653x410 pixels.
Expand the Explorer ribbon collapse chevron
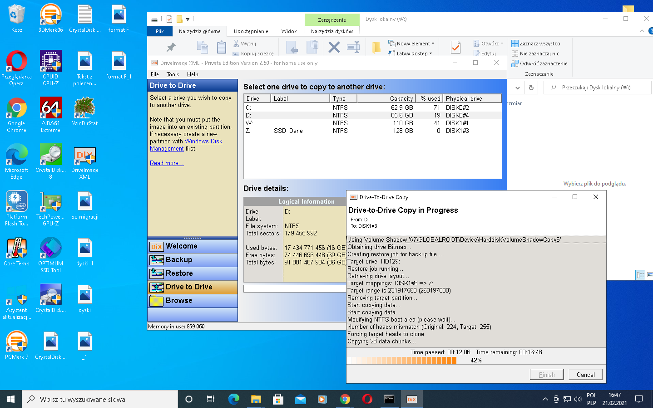642,31
